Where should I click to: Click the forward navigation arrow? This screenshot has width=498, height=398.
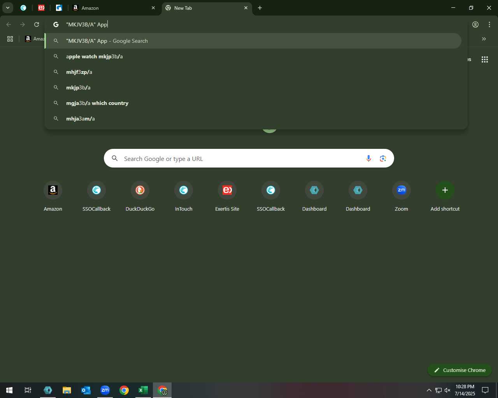pos(23,24)
